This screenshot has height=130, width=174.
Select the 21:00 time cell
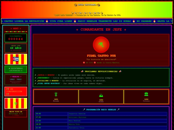coord(52,128)
